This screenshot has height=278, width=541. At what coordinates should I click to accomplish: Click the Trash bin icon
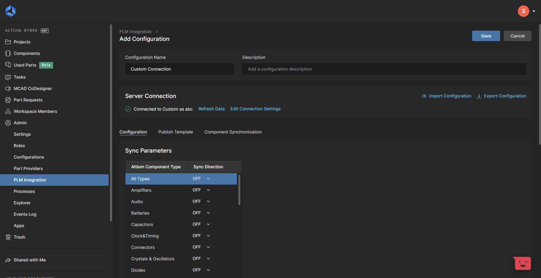[x=8, y=237]
